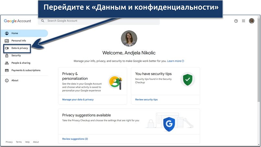
Task: Click the search magnifier icon
Action: [x=42, y=21]
